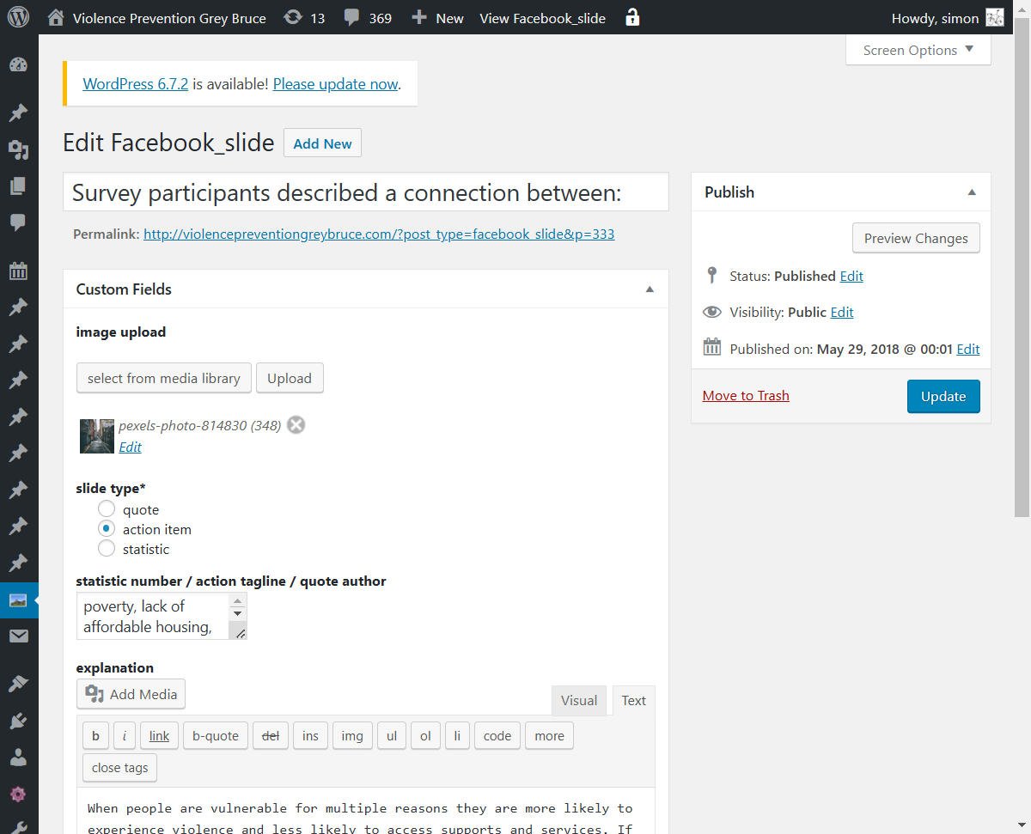
Task: Open the Appearance paintbrush icon in sidebar
Action: coord(18,685)
